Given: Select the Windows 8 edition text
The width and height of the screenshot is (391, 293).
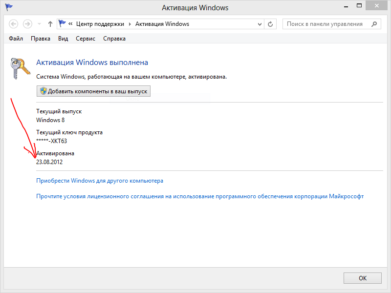Looking at the screenshot, I should coord(50,120).
